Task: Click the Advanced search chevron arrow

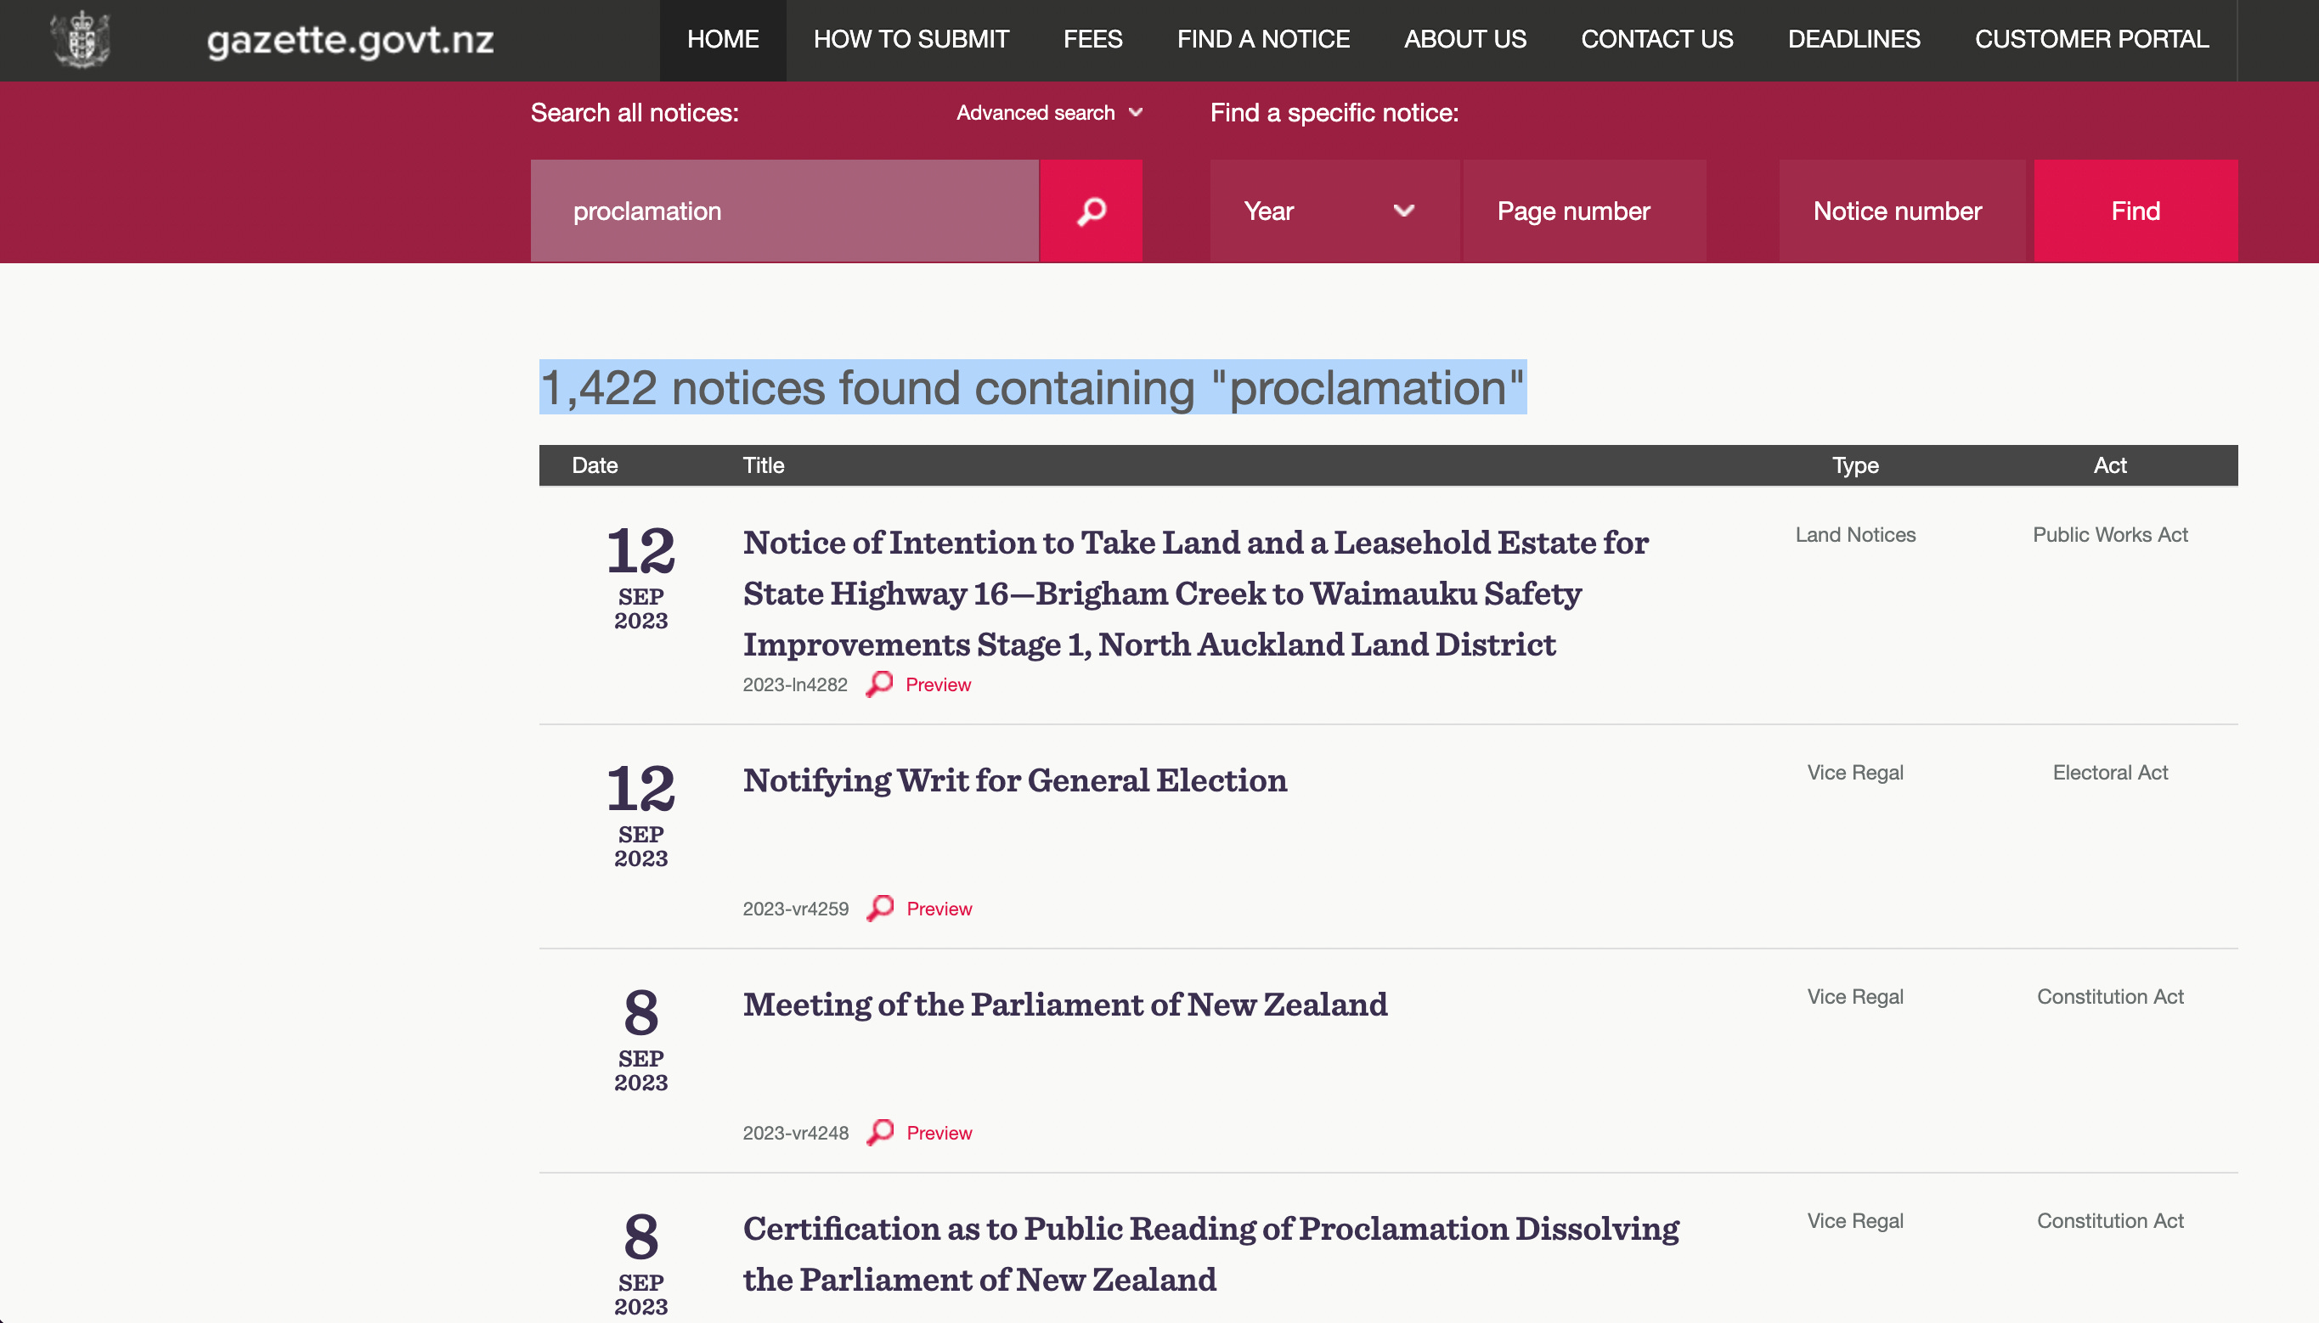Action: [x=1135, y=113]
